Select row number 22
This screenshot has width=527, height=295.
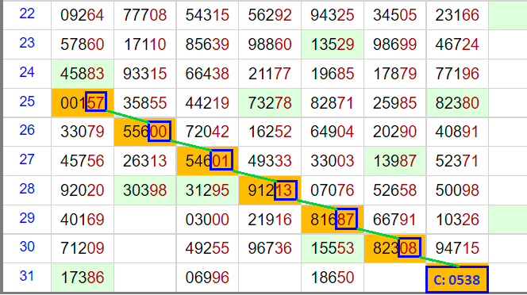click(27, 14)
